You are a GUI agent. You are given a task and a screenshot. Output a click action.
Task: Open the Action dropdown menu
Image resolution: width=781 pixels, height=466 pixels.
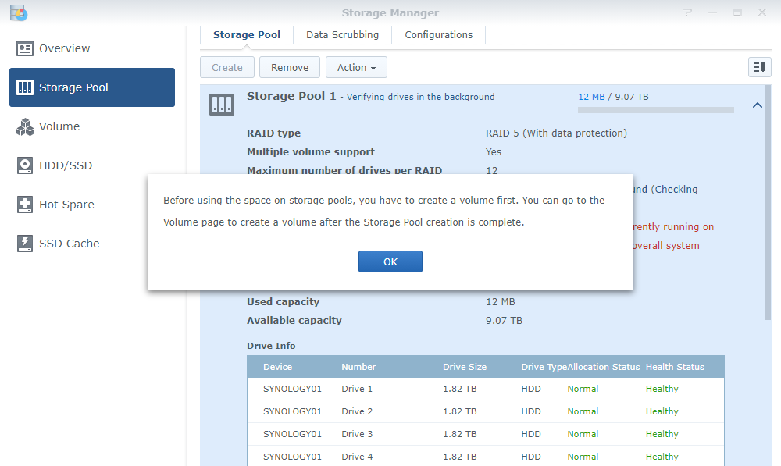(356, 68)
